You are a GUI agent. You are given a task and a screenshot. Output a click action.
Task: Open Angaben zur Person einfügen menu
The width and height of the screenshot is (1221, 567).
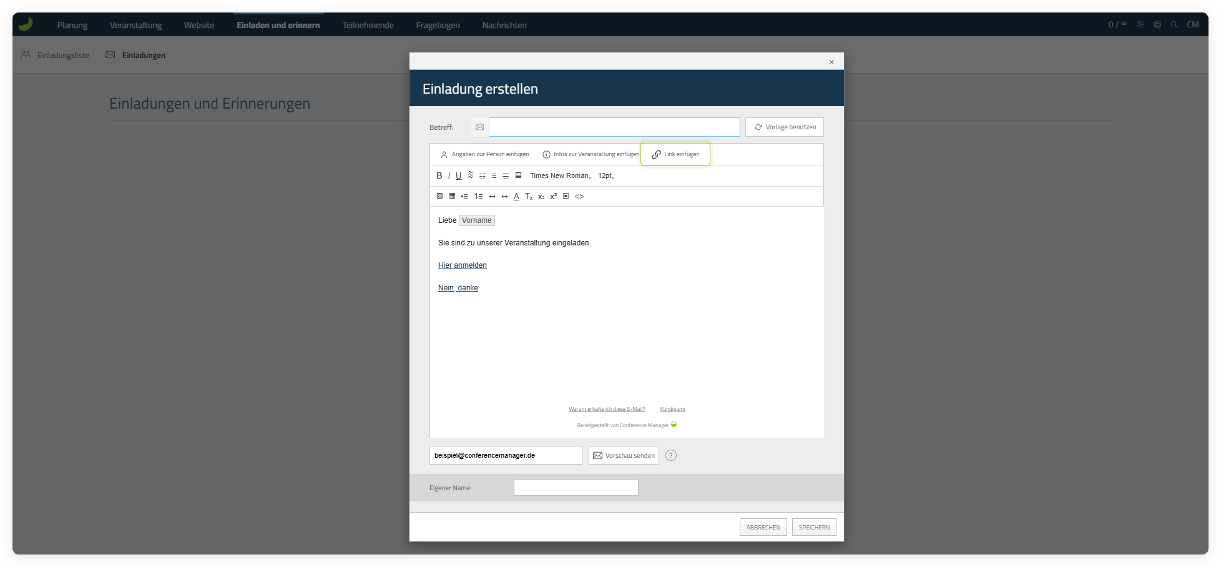pyautogui.click(x=484, y=154)
